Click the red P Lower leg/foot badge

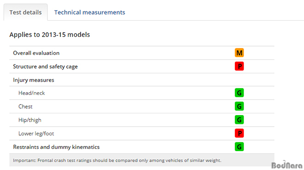pos(239,133)
